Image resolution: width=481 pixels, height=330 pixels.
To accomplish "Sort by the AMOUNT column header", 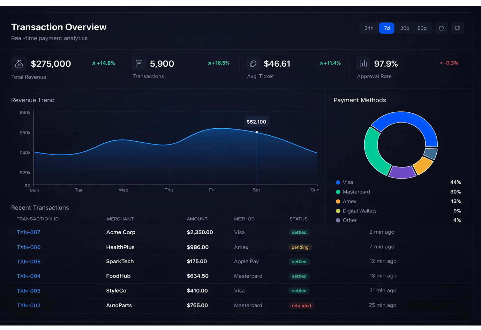I will [x=197, y=219].
